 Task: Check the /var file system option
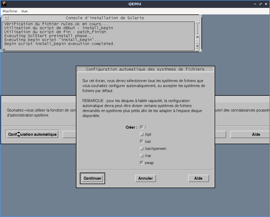tap(142, 156)
